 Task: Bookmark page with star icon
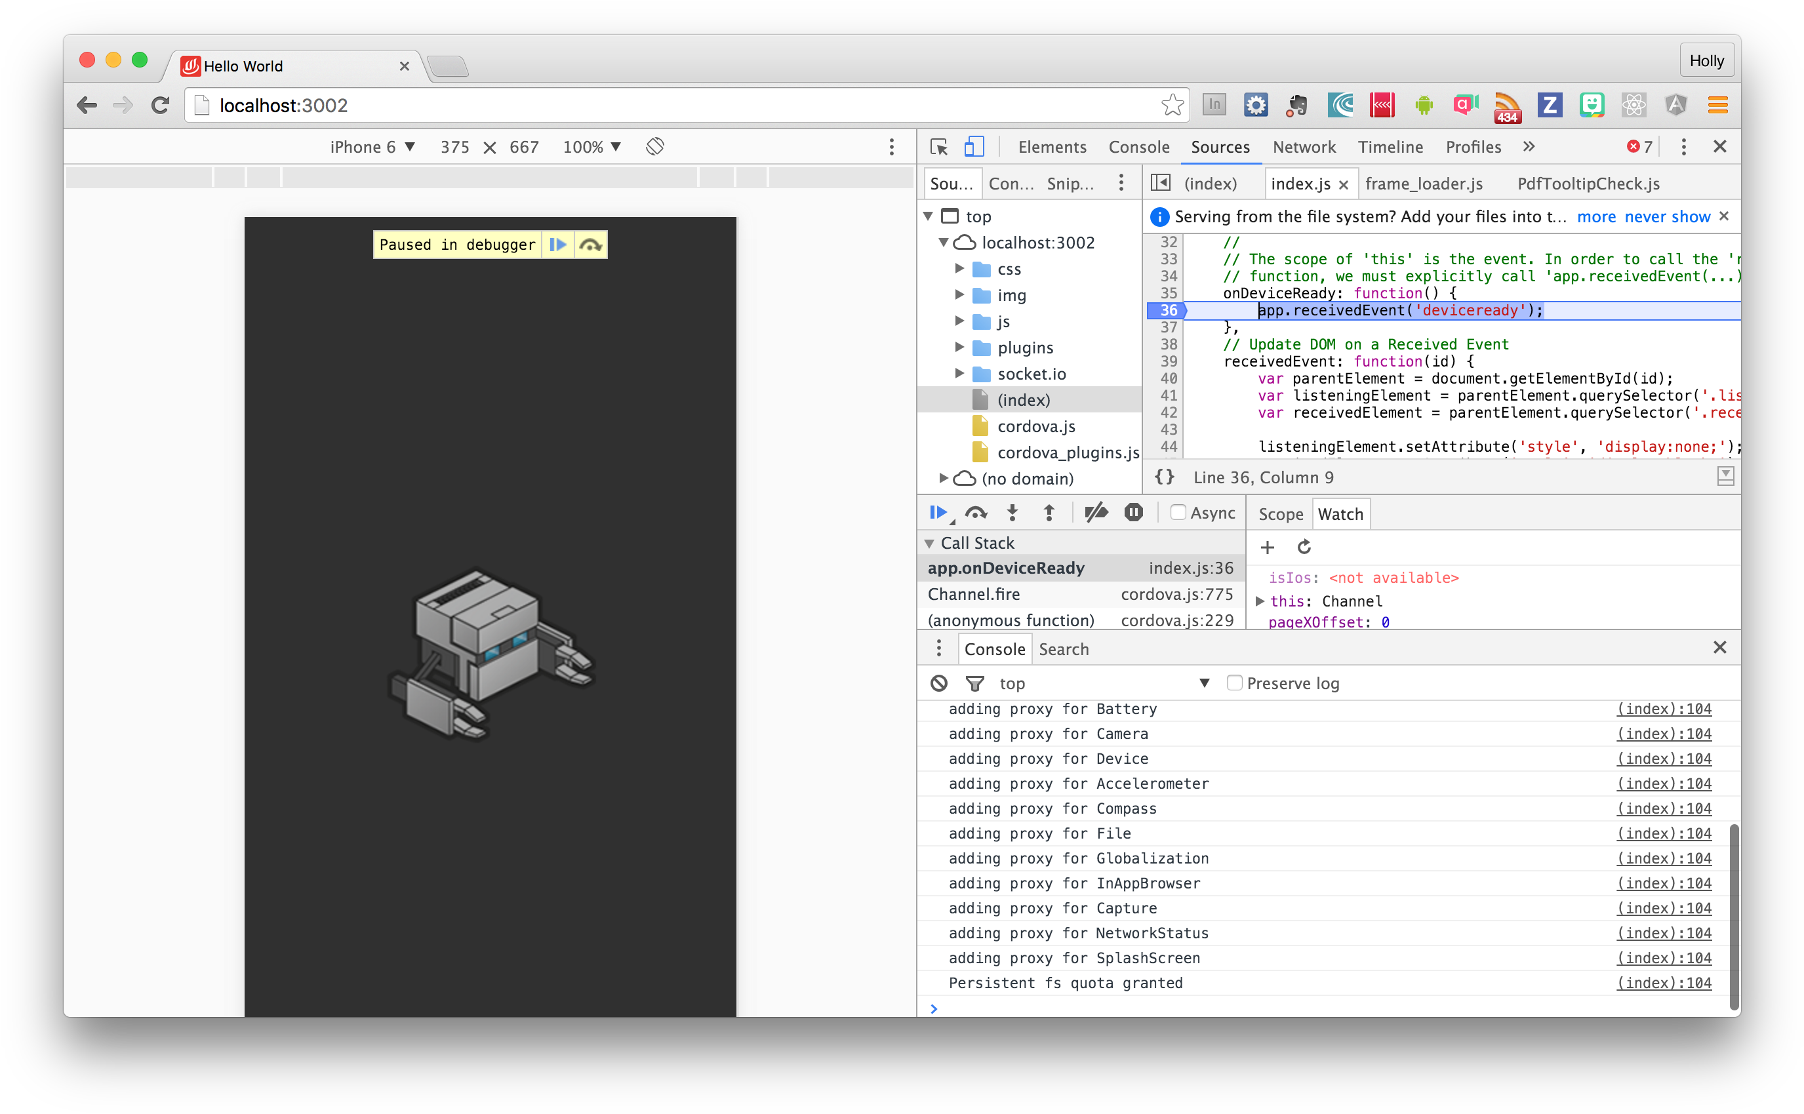click(1172, 106)
